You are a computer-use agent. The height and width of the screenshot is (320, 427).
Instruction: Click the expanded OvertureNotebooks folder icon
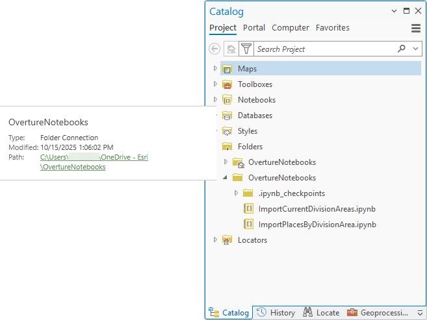[x=237, y=178]
